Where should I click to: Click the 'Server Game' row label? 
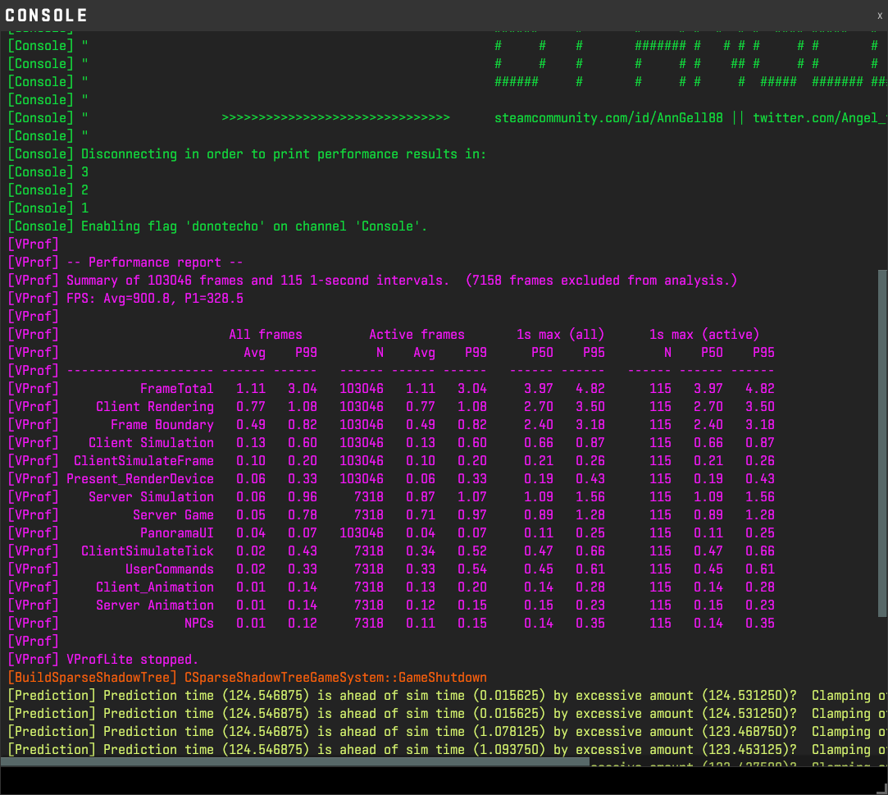tap(173, 515)
